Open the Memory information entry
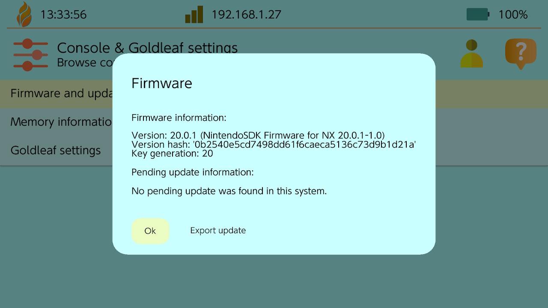The image size is (548, 308). pos(60,122)
